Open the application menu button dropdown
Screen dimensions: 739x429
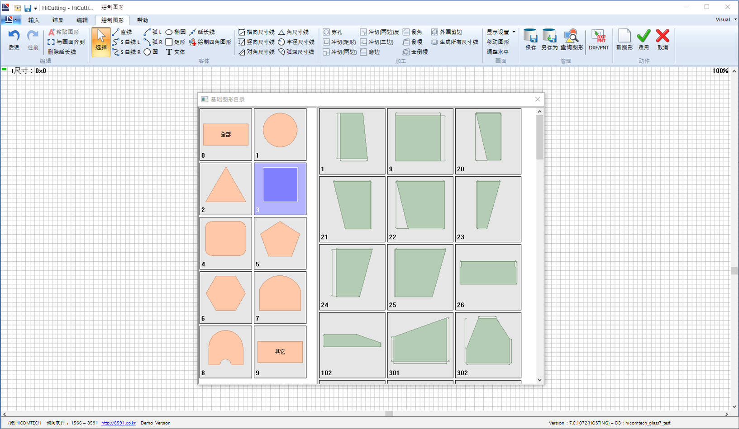(10, 20)
